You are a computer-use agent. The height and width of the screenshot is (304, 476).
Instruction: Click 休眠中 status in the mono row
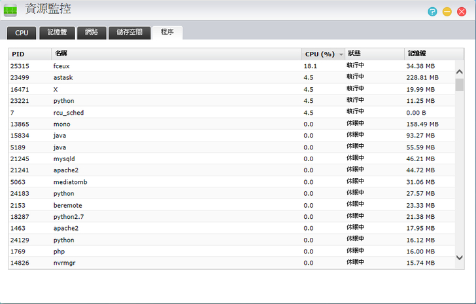coord(355,124)
